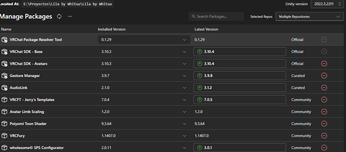This screenshot has width=346, height=152.
Task: Update VRChat SDK - Base to 3.10.4
Action: coord(240,52)
